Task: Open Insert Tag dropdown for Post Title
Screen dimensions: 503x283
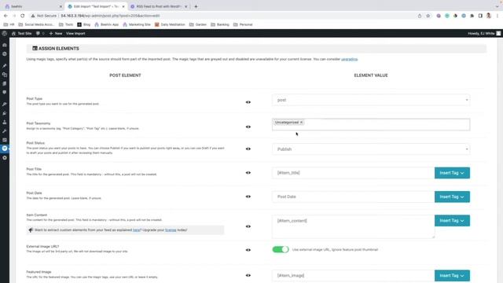Action: coord(452,173)
